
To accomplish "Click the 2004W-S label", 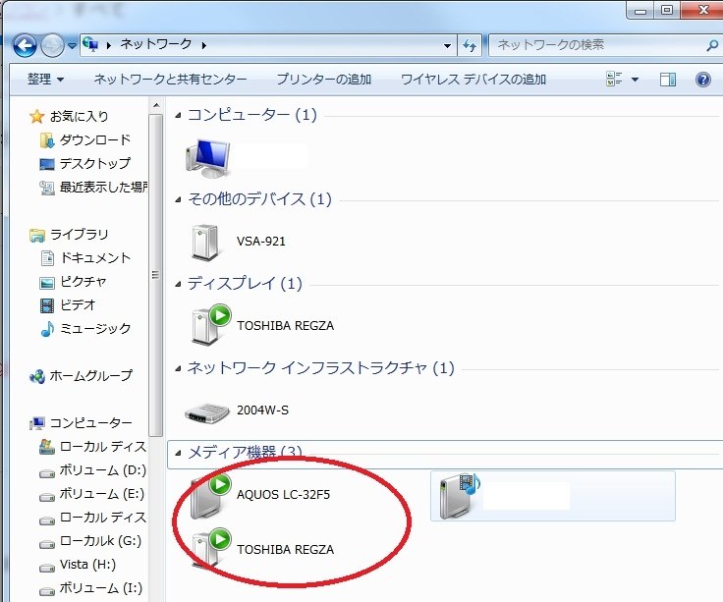I will pyautogui.click(x=263, y=410).
